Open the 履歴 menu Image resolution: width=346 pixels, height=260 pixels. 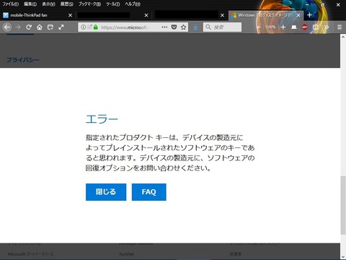tap(67, 4)
